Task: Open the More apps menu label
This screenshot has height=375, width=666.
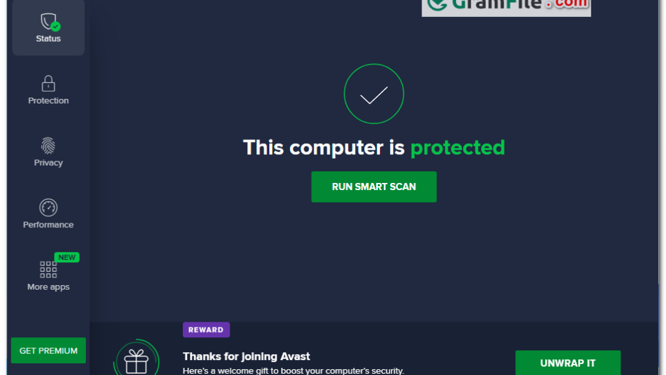Action: coord(48,287)
